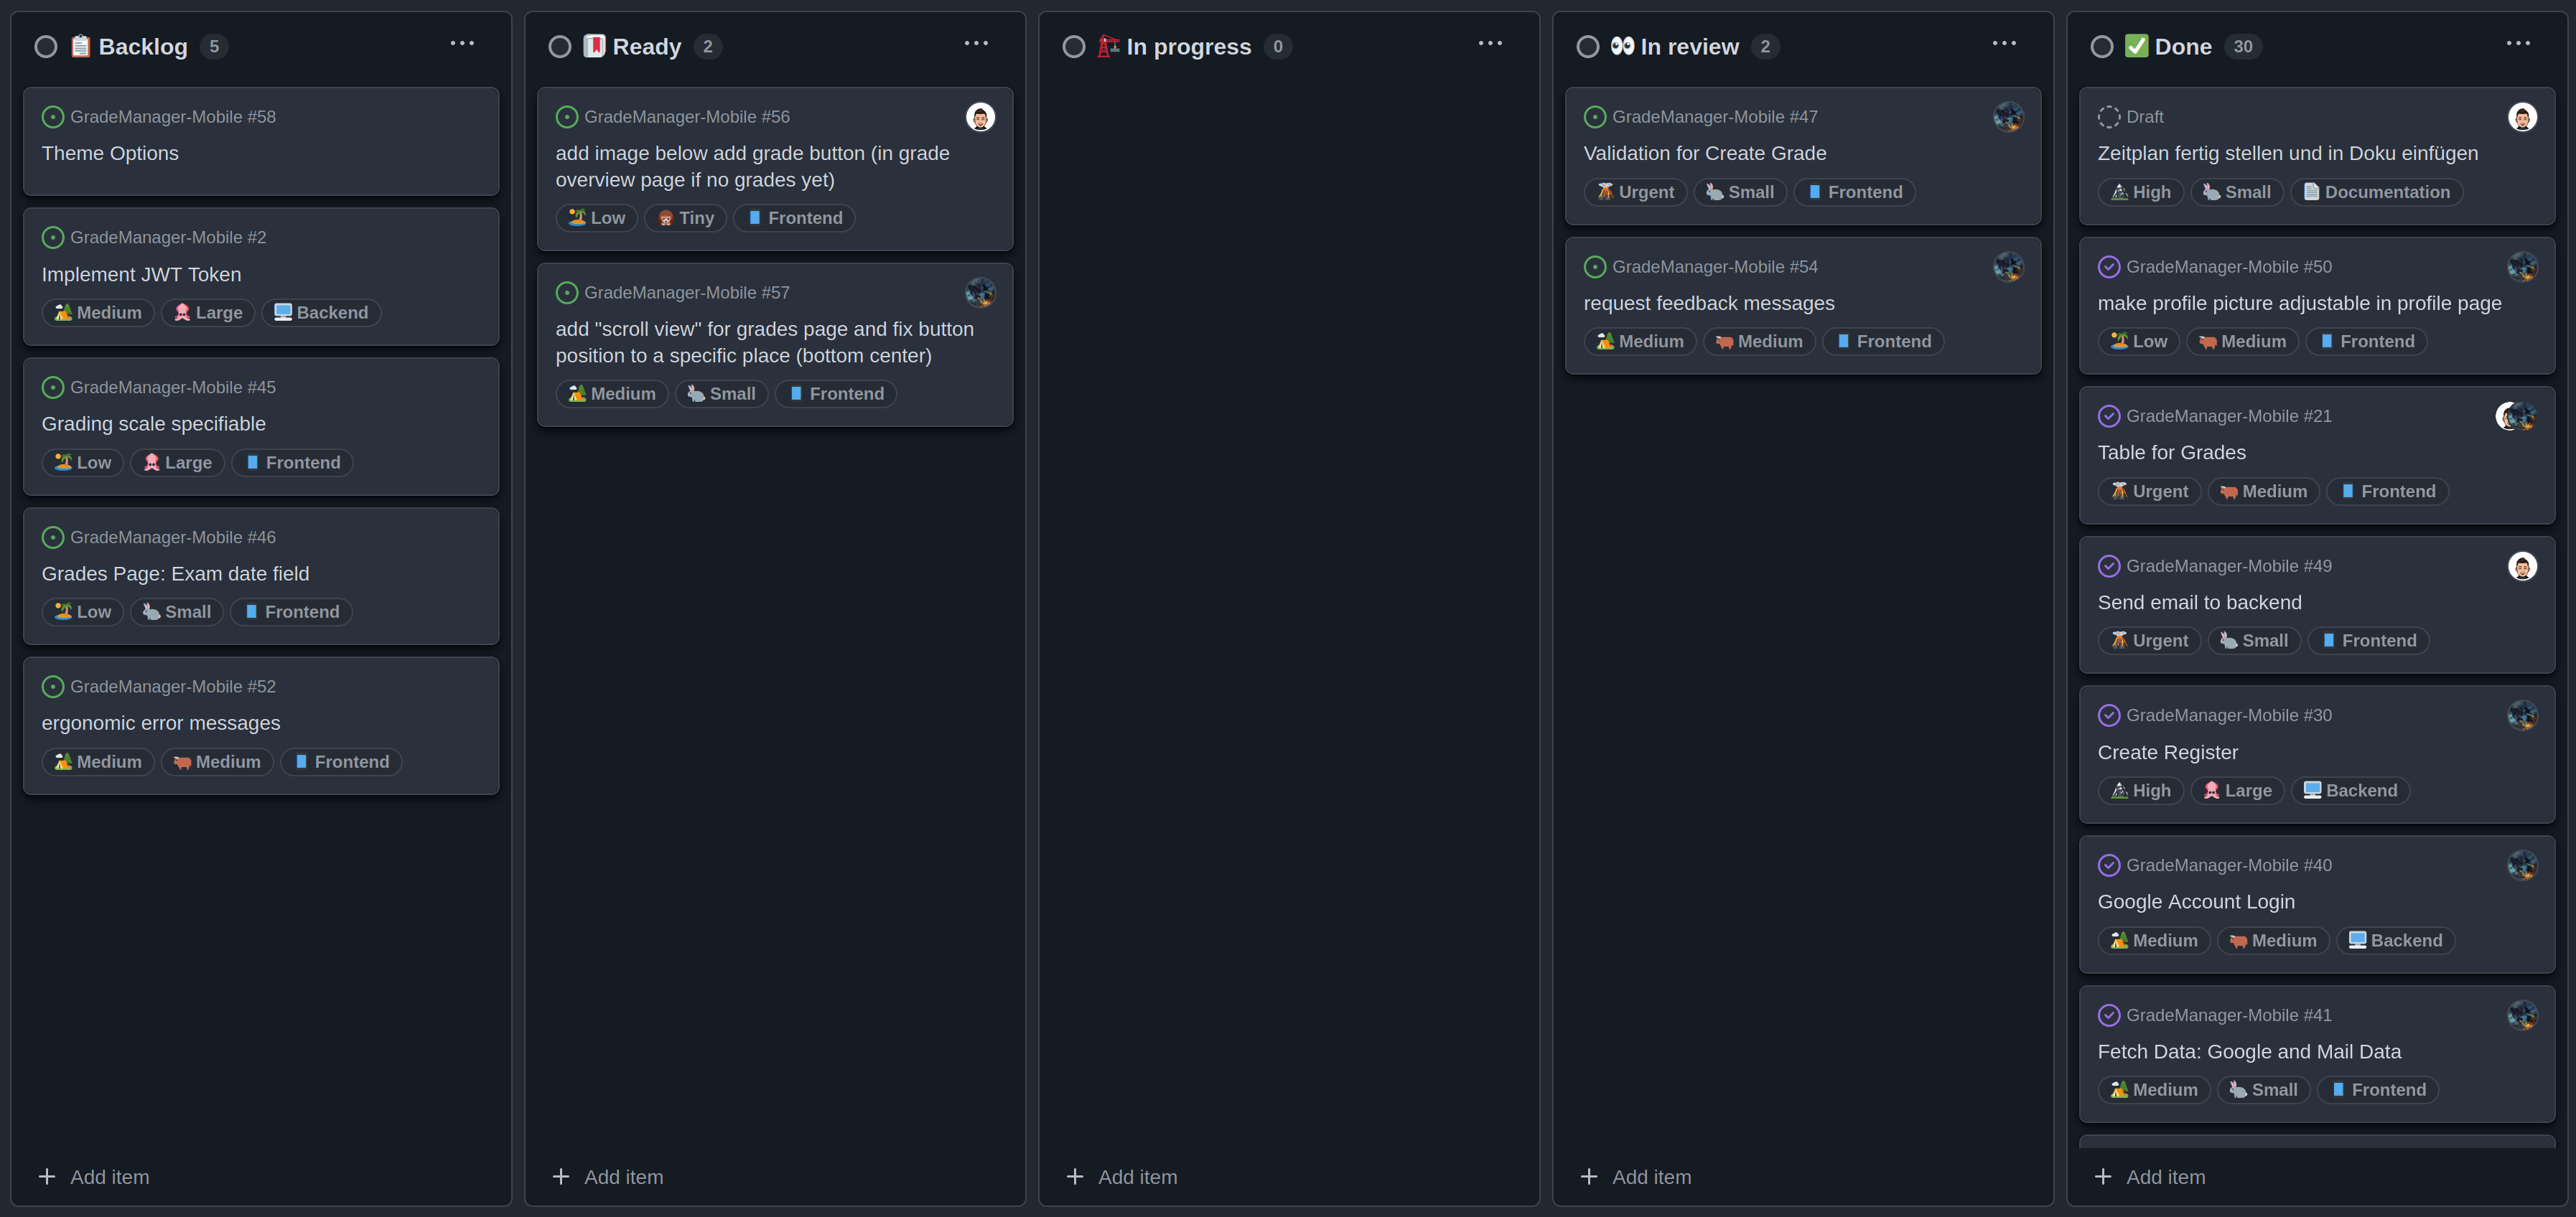Select the Done column circle

click(x=2102, y=47)
